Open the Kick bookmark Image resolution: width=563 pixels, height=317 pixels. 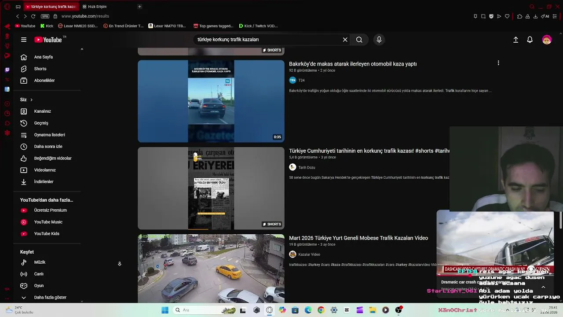click(47, 26)
